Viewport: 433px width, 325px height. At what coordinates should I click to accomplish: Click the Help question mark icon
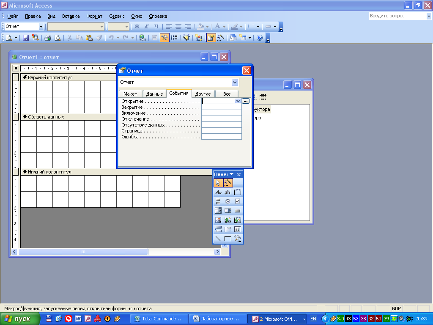pyautogui.click(x=260, y=38)
